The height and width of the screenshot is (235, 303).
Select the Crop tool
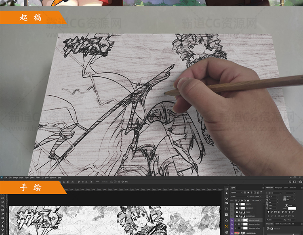(x=3, y=206)
